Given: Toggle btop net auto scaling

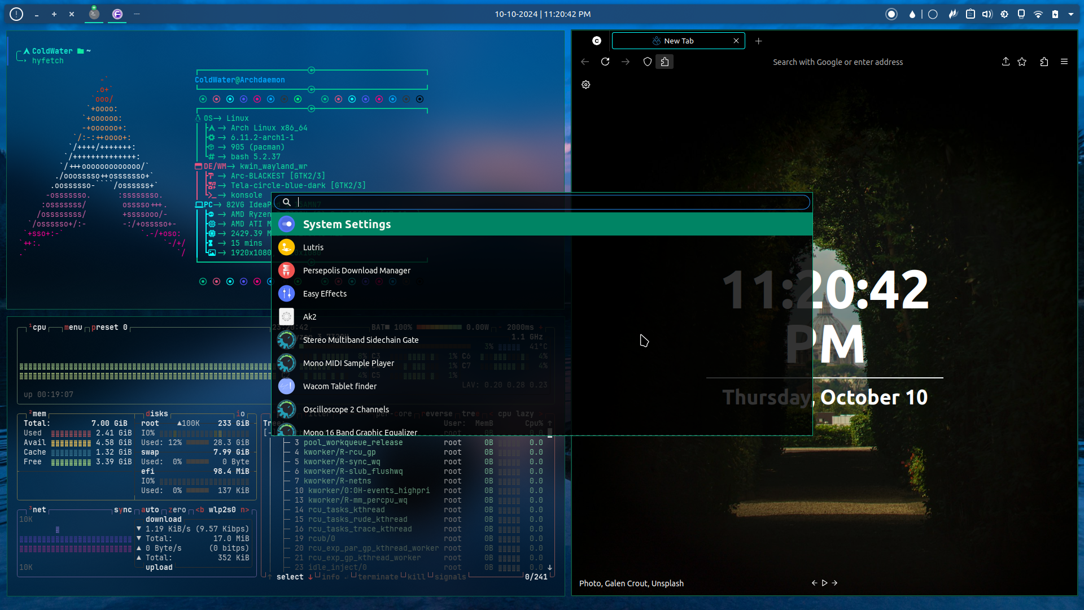Looking at the screenshot, I should 150,510.
